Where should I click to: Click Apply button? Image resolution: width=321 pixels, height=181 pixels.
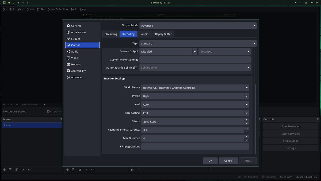point(248,161)
